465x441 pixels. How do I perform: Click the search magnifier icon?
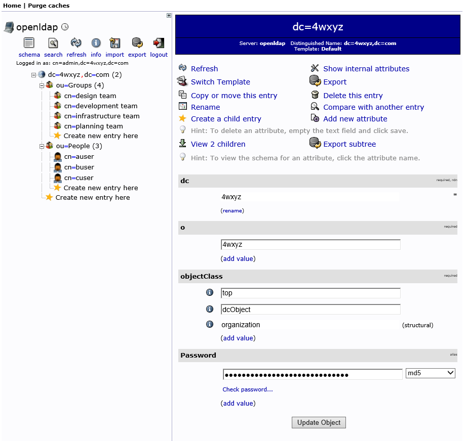point(53,43)
